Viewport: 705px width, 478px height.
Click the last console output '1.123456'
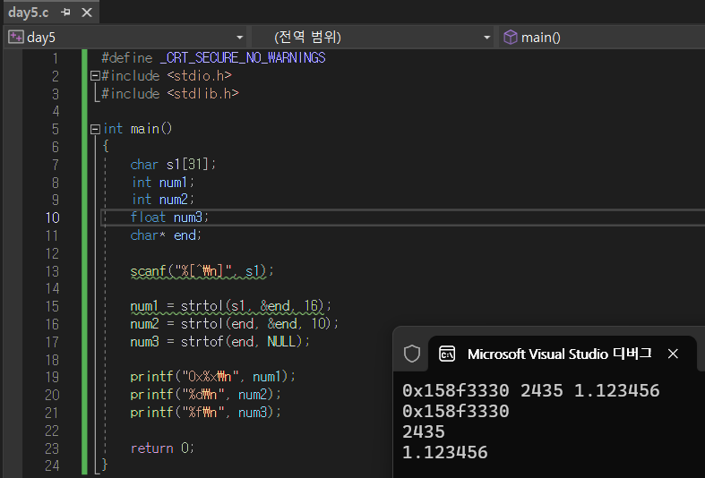(x=445, y=452)
